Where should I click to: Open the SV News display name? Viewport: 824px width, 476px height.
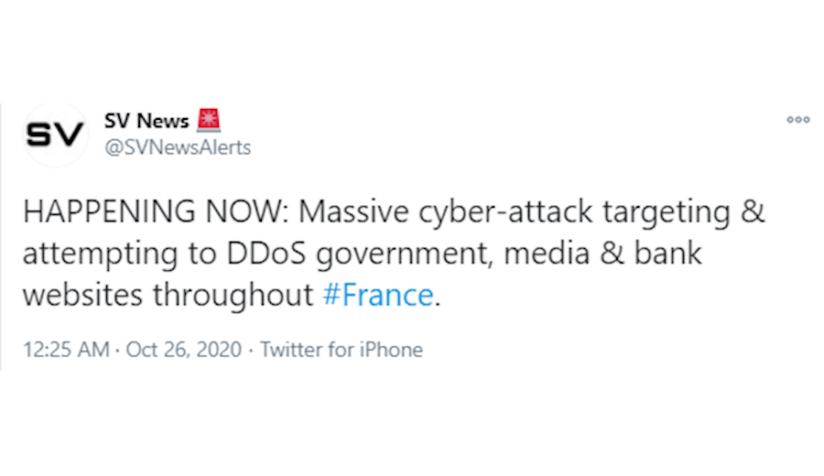[147, 121]
